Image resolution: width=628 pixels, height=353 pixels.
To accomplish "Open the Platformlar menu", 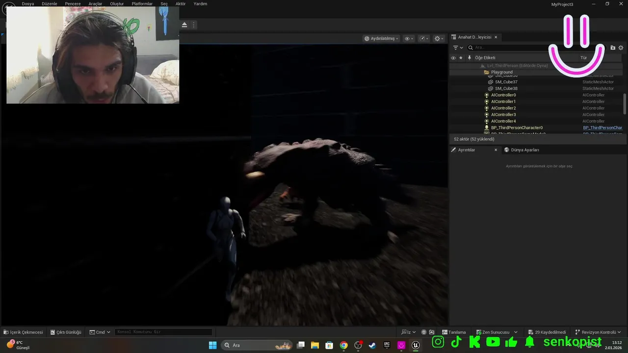I will 142,4.
